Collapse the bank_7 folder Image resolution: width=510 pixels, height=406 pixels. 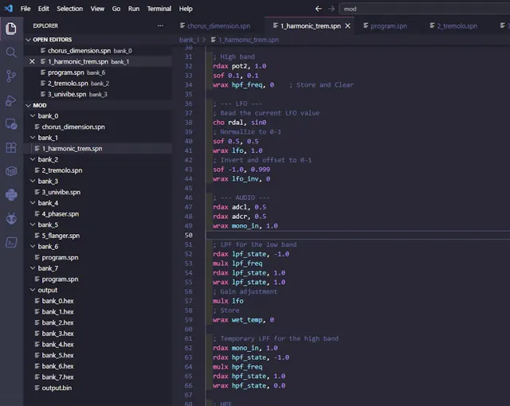tap(33, 268)
